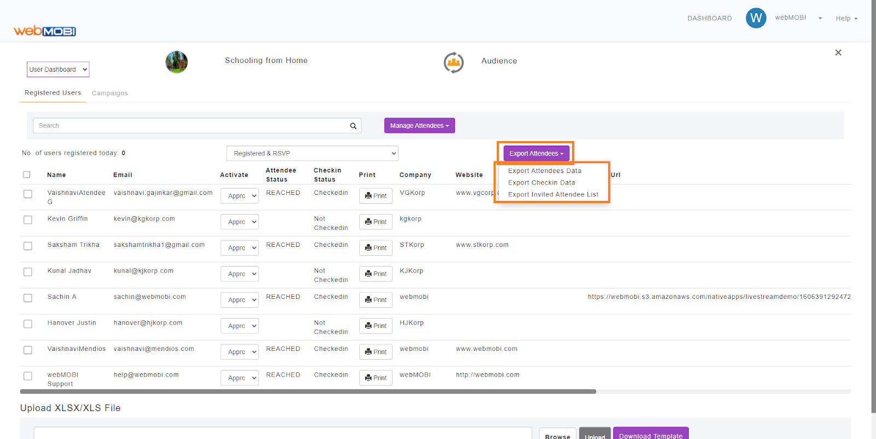This screenshot has width=876, height=439.
Task: Open Activate dropdown for Hanover Justin
Action: pos(240,326)
